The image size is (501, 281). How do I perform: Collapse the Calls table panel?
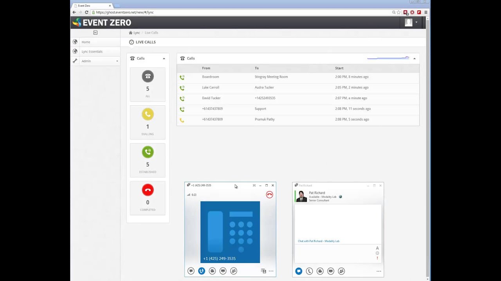(x=414, y=59)
